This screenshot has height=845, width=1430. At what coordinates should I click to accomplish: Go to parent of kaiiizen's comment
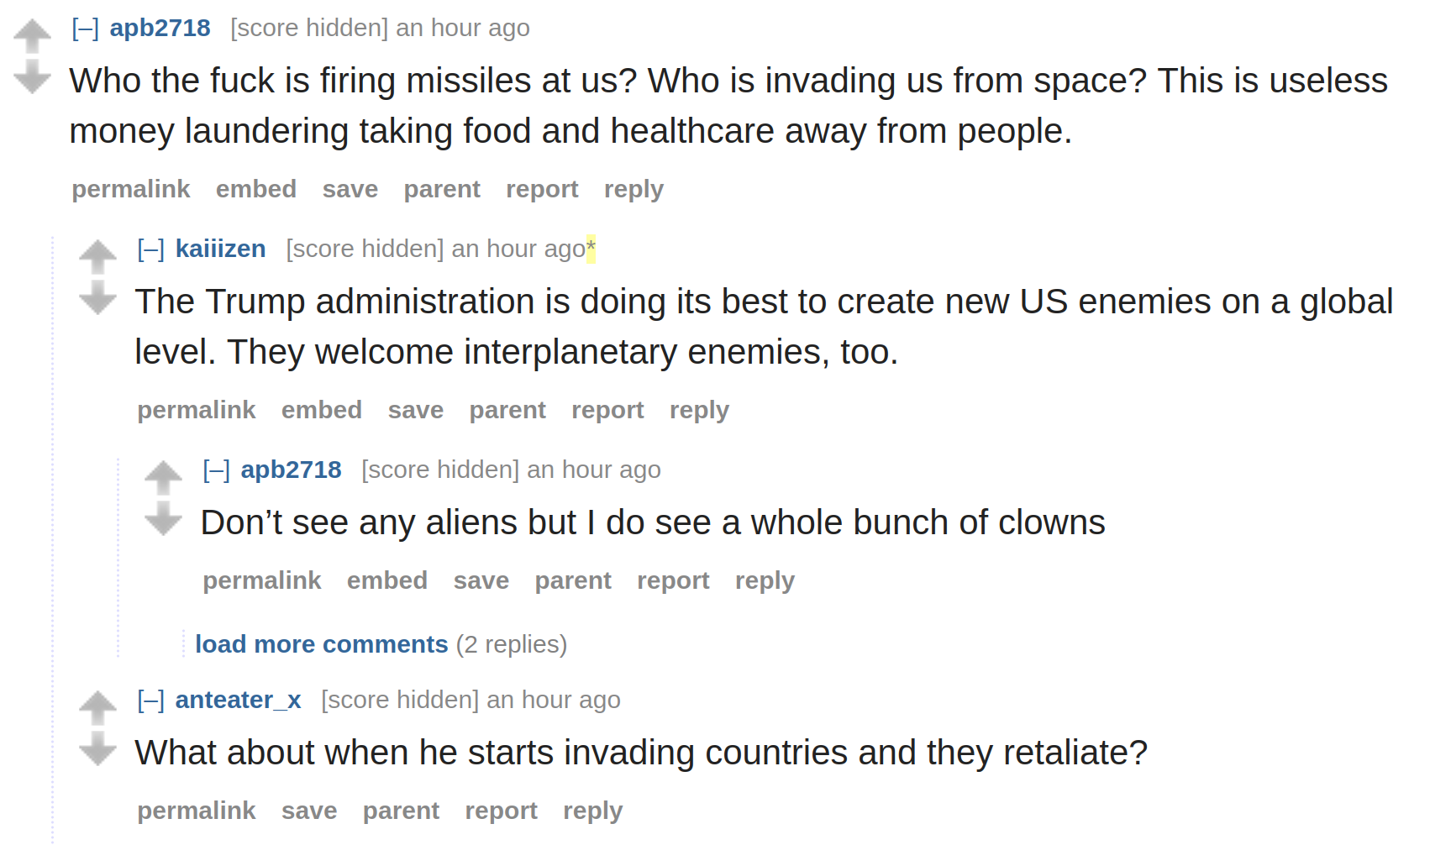point(507,410)
